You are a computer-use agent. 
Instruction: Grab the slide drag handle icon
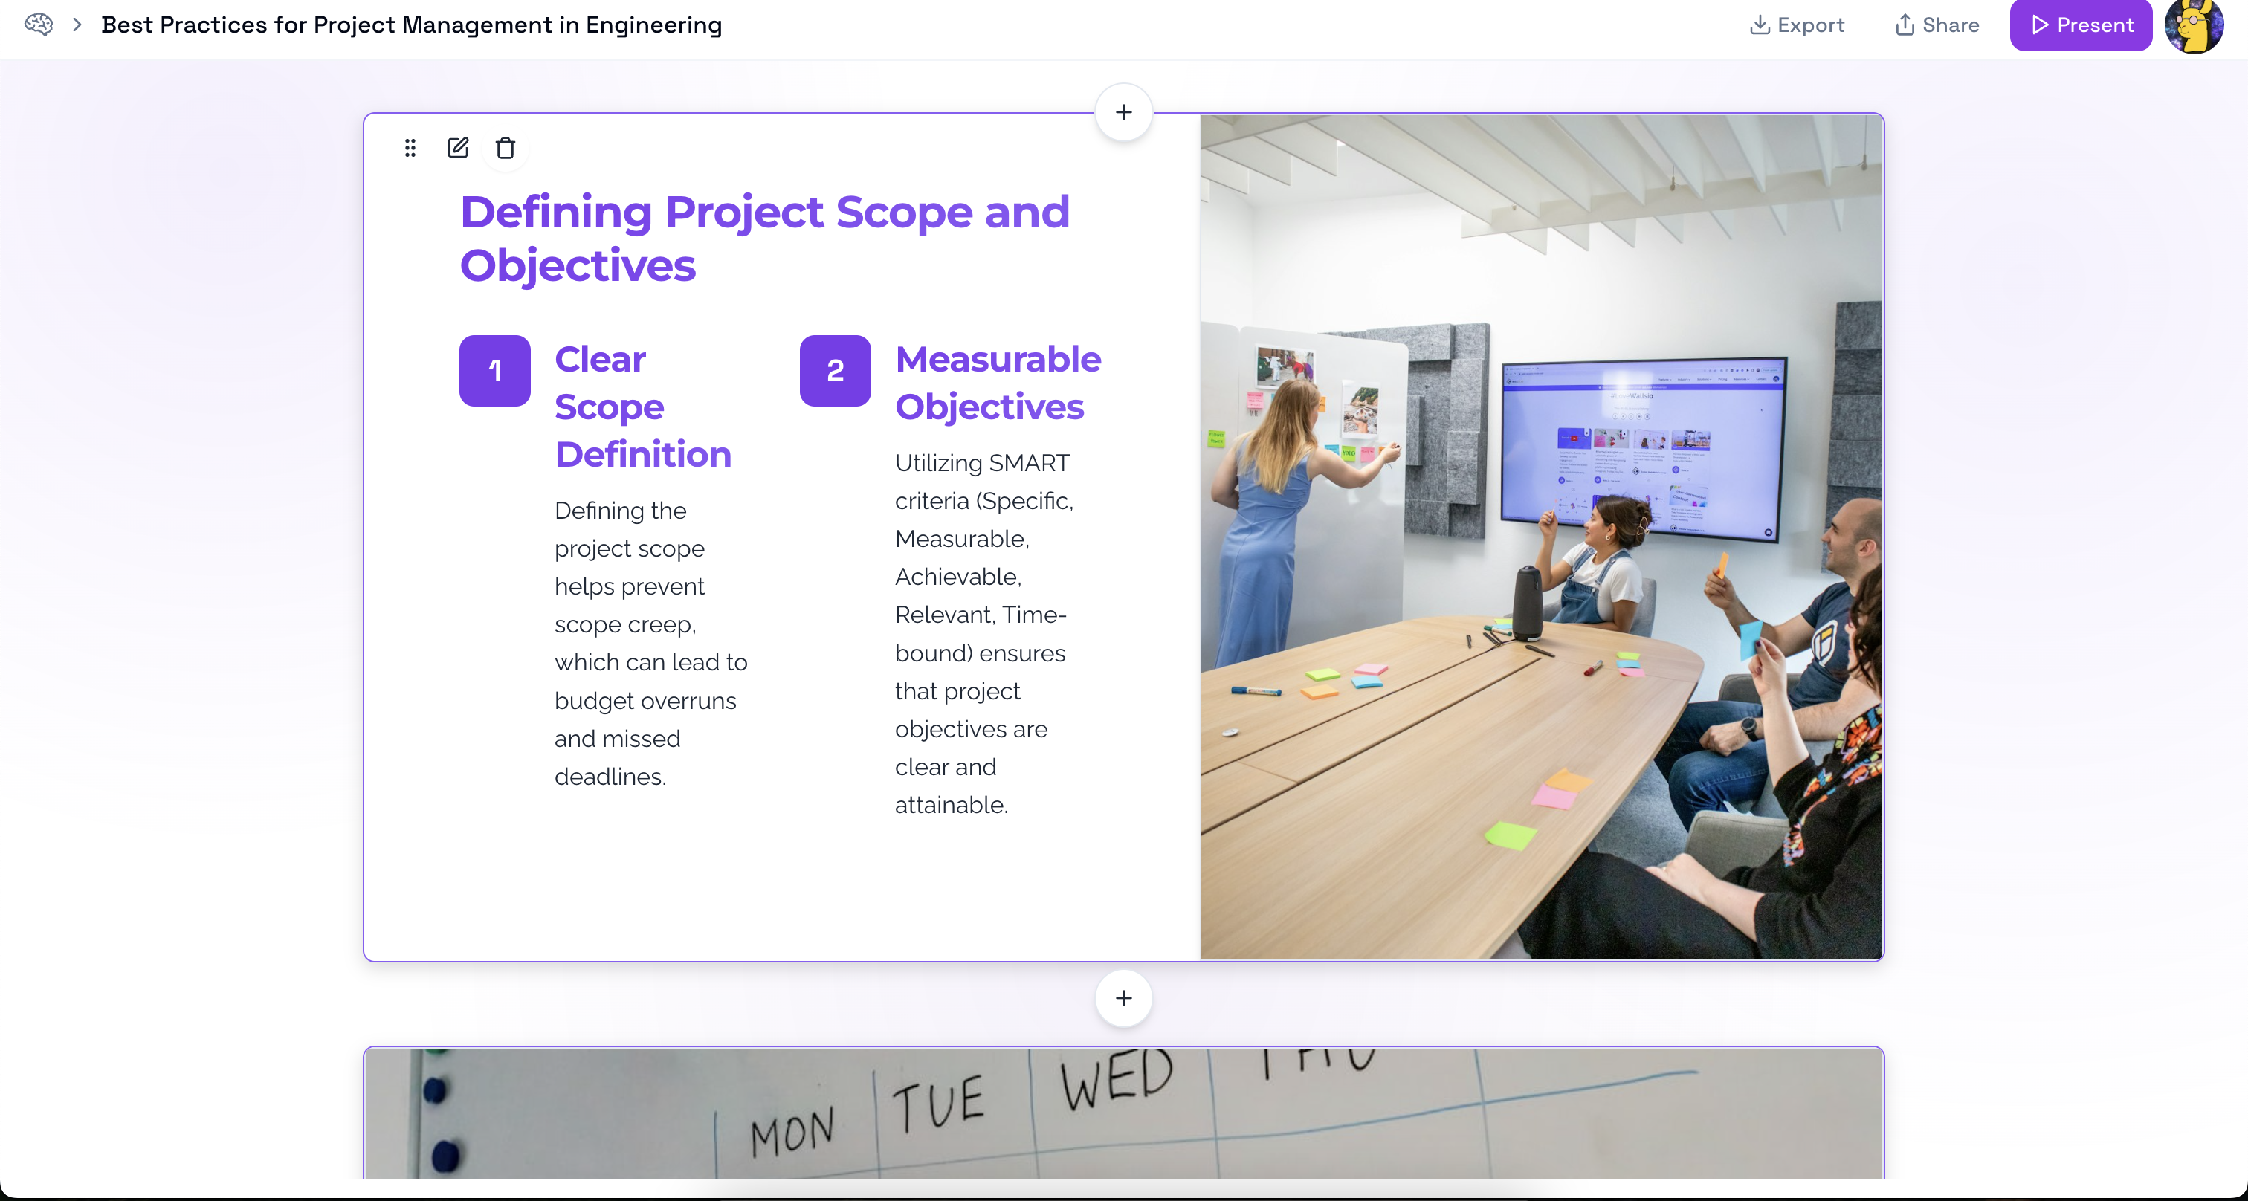click(x=410, y=149)
